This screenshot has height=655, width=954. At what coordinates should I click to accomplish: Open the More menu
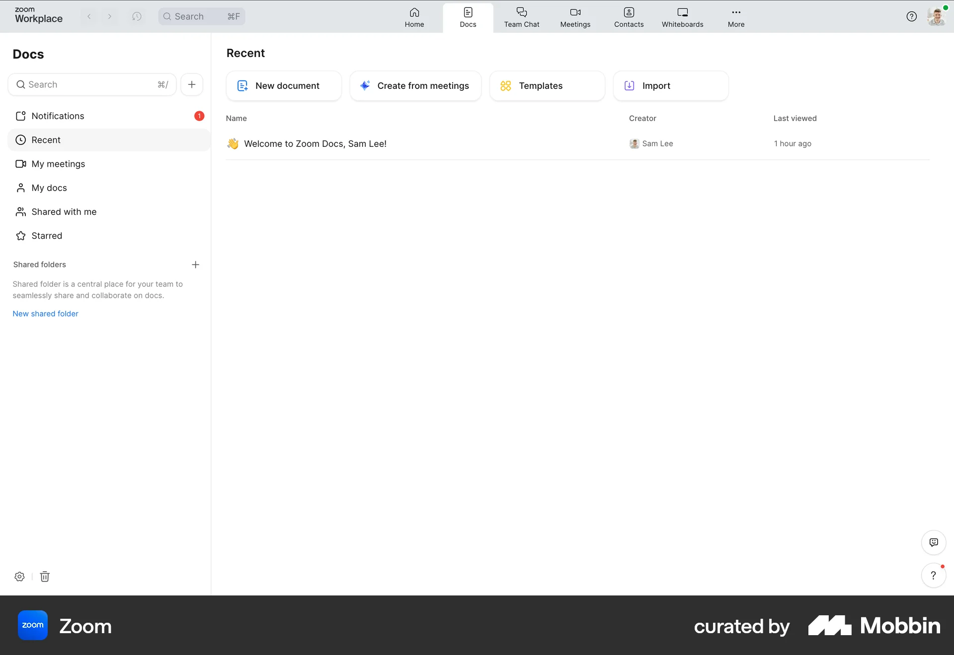pos(736,17)
